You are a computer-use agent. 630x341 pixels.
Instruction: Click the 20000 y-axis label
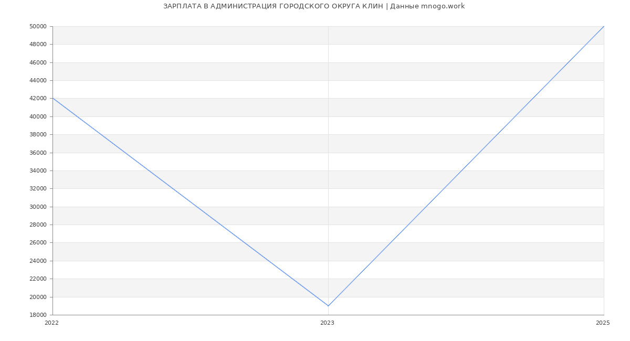(38, 297)
